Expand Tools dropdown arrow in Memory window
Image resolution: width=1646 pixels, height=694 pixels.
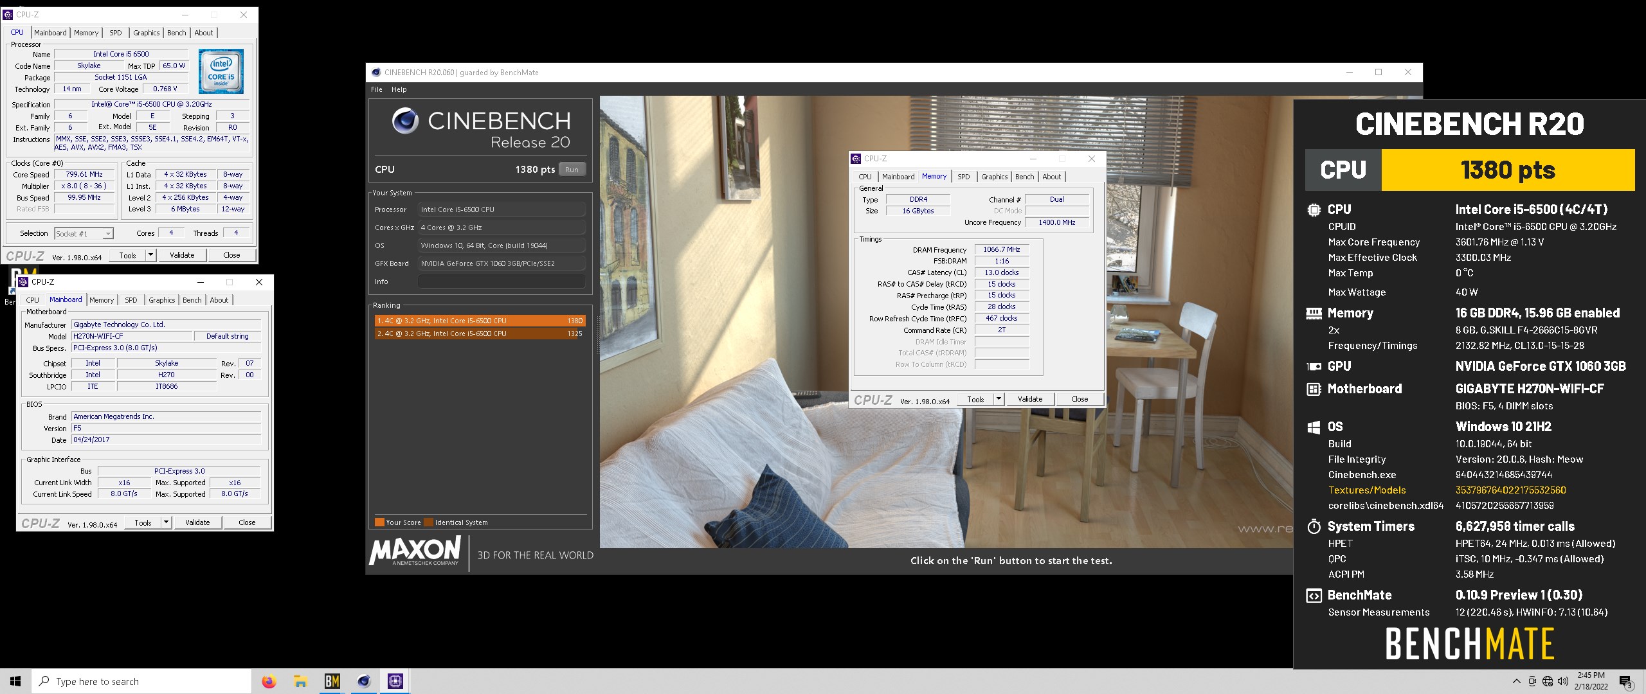pyautogui.click(x=999, y=399)
